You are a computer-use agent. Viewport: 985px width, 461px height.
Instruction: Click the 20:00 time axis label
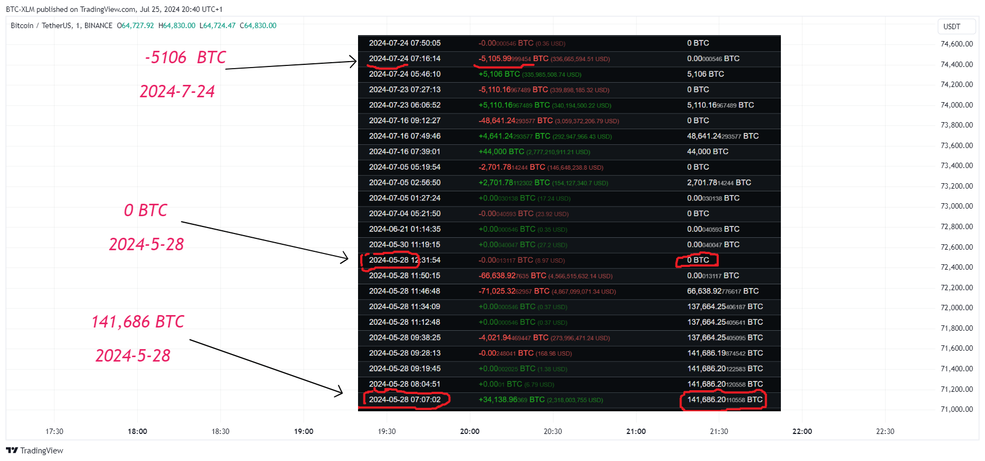[x=470, y=431]
